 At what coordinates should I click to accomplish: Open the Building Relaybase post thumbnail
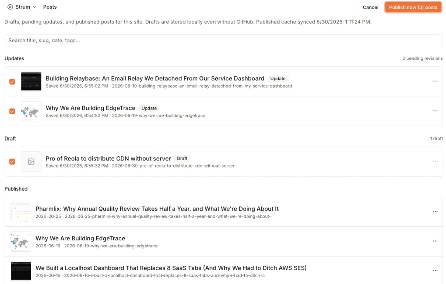(x=31, y=82)
